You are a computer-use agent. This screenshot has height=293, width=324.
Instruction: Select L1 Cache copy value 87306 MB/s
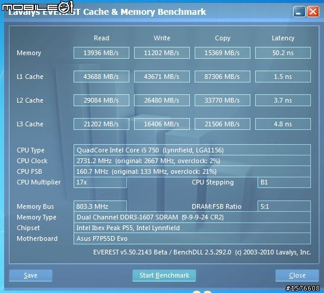click(x=223, y=77)
